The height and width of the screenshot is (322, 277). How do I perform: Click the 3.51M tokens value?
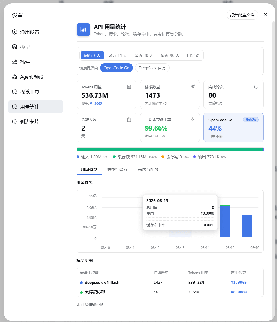194,292
